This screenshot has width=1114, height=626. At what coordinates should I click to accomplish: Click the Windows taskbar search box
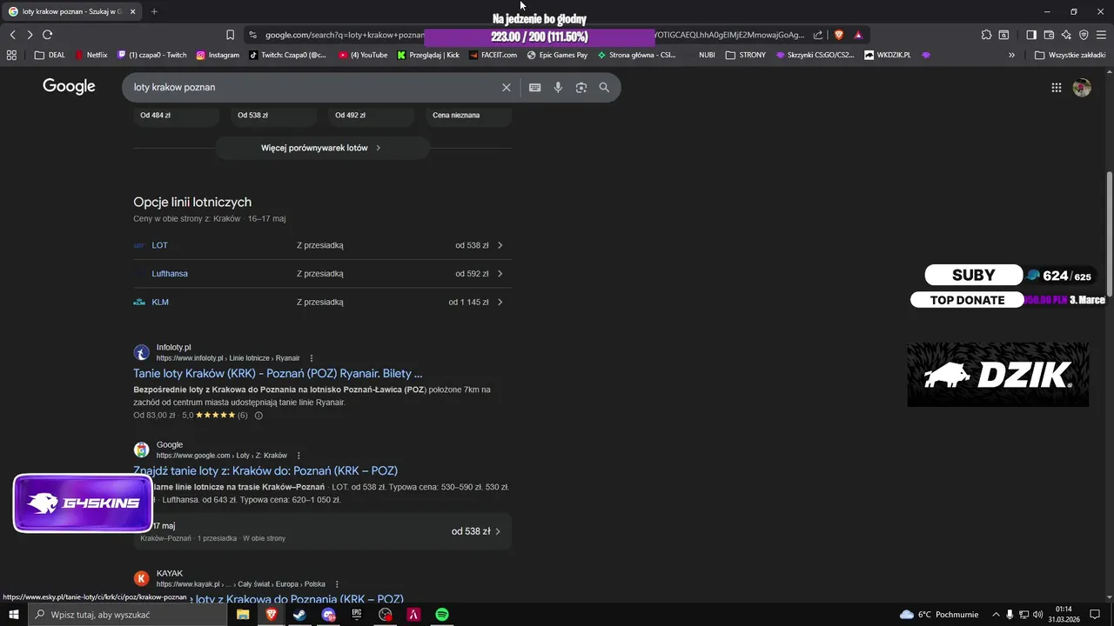click(x=126, y=615)
